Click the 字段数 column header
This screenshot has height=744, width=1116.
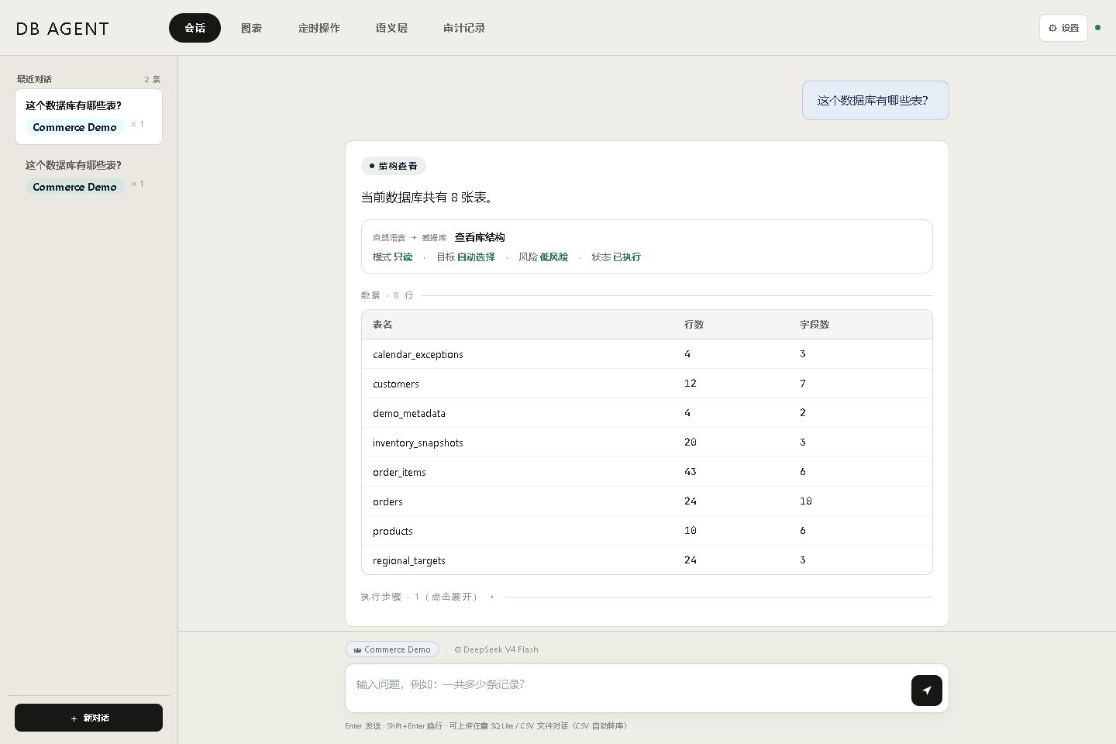click(x=815, y=325)
